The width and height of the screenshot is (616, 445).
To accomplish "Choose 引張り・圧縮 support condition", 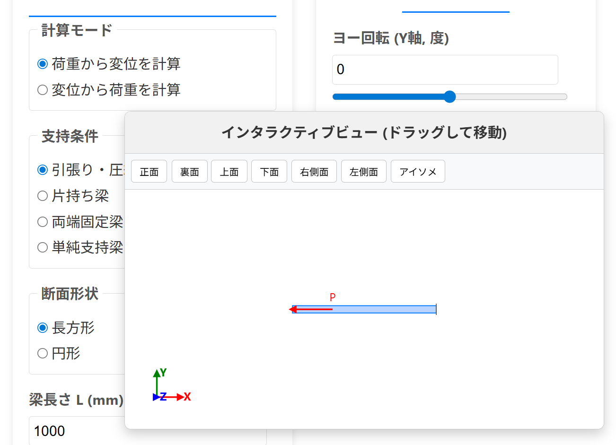I will 43,170.
